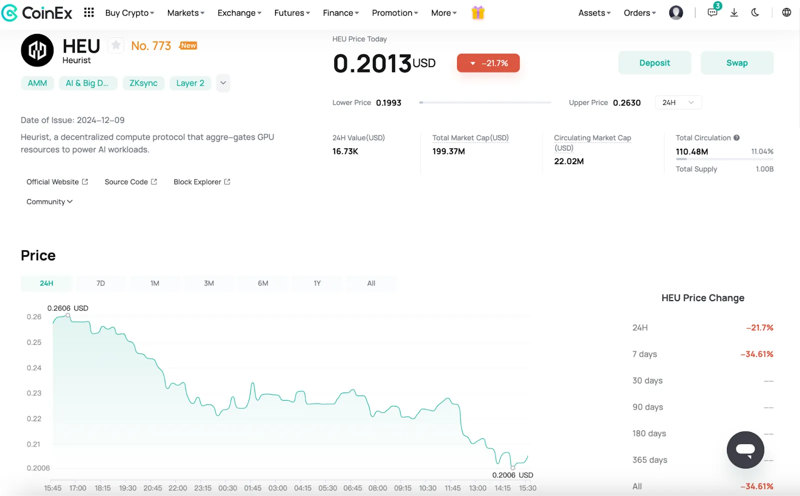Image resolution: width=800 pixels, height=496 pixels.
Task: Click the Total Market Cap(USD) label
Action: [470, 138]
